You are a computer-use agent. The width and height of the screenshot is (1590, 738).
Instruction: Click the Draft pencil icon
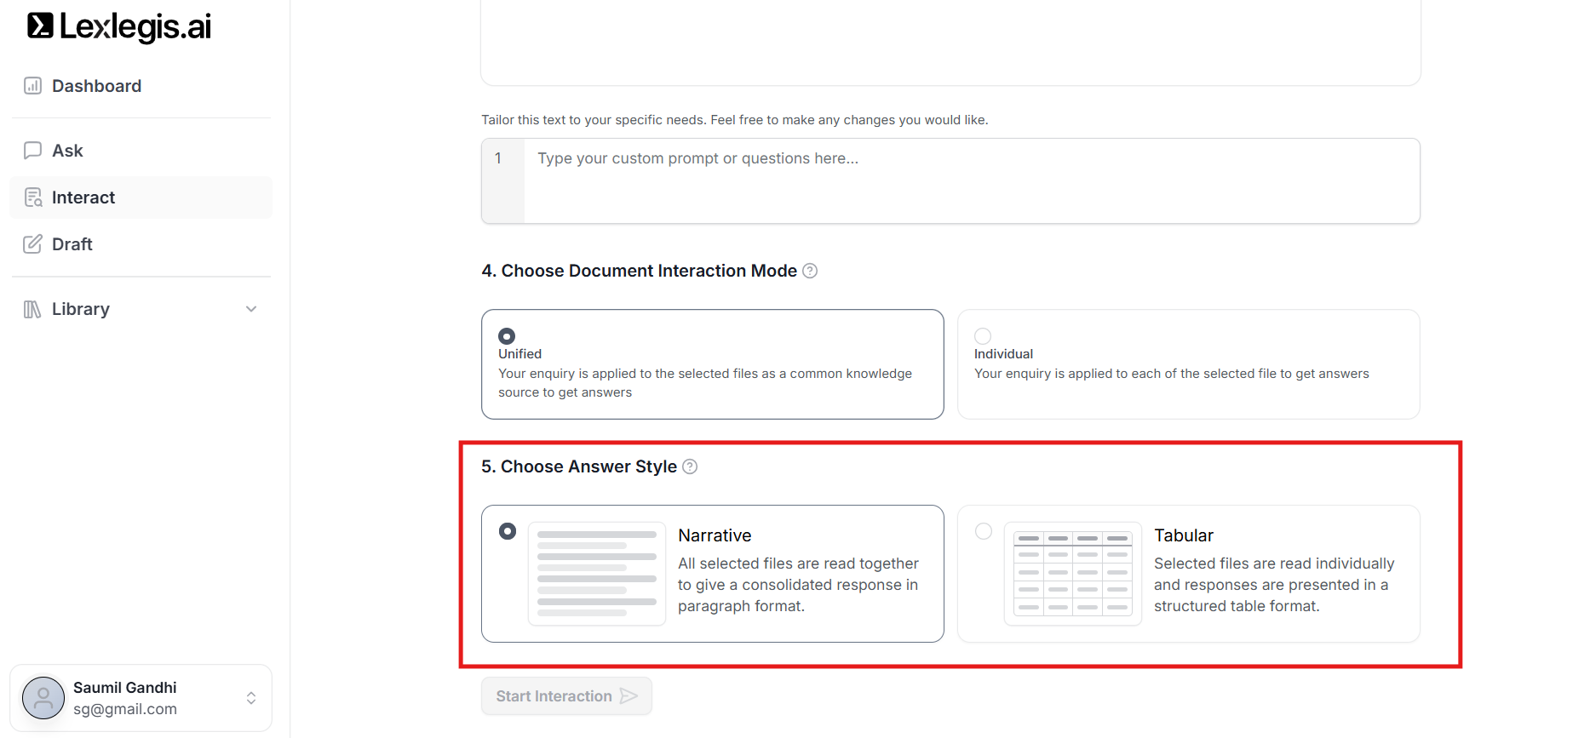coord(32,244)
